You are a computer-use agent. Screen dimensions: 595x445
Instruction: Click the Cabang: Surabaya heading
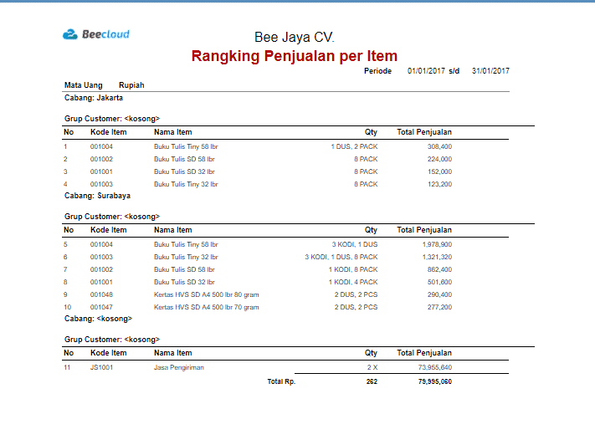(97, 196)
